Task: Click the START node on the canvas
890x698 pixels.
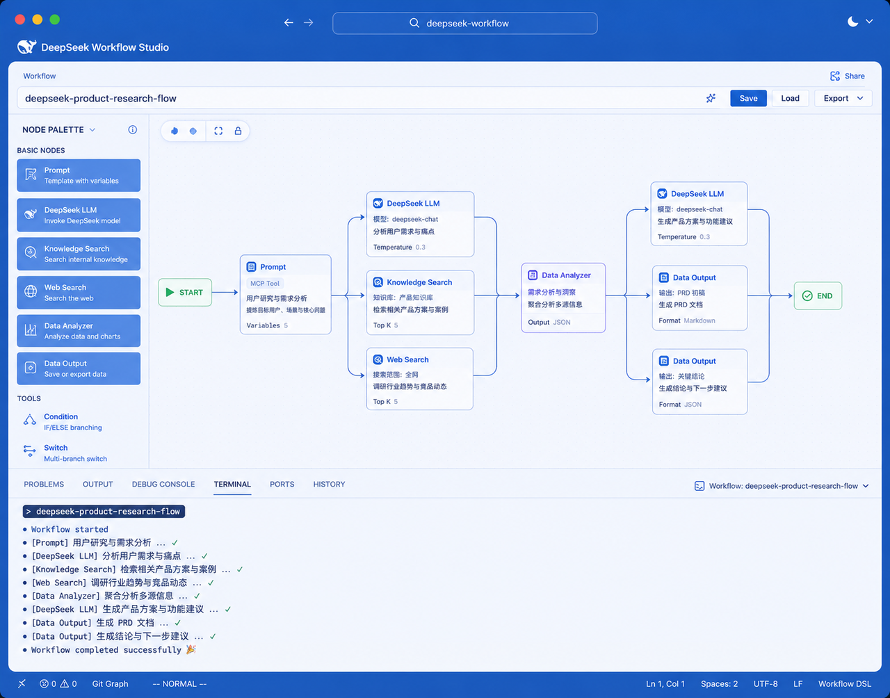Action: click(x=185, y=293)
